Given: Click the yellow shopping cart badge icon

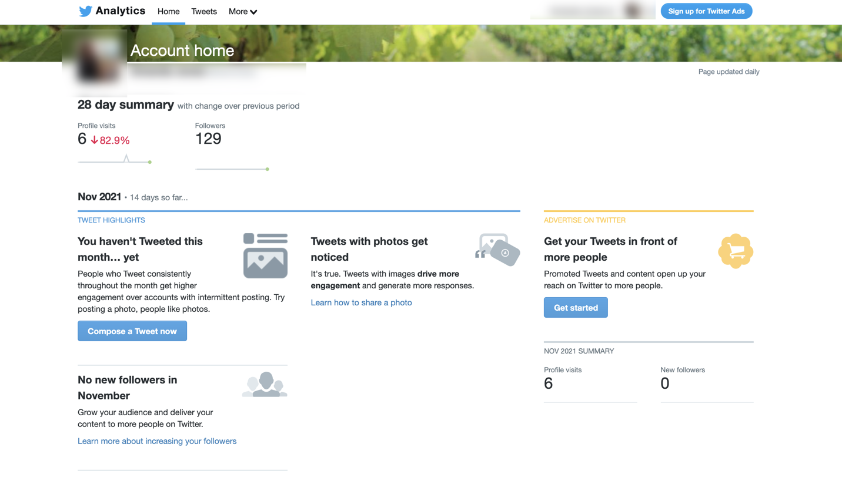Looking at the screenshot, I should [736, 251].
